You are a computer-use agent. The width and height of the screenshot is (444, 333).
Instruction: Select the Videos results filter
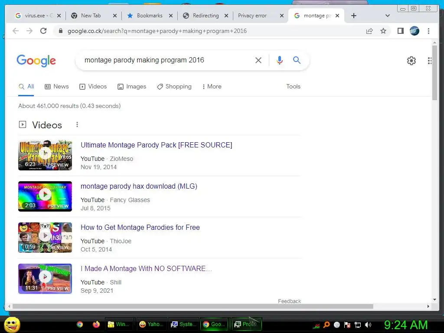point(93,86)
